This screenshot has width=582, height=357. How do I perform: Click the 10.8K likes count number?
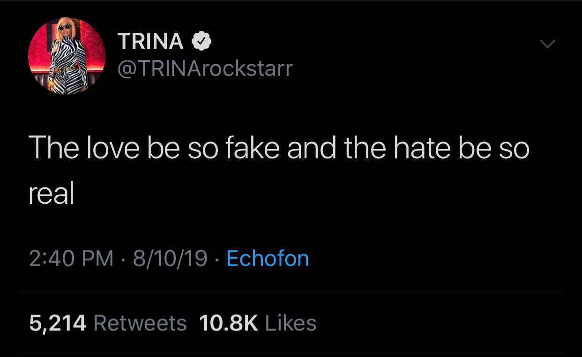click(229, 323)
